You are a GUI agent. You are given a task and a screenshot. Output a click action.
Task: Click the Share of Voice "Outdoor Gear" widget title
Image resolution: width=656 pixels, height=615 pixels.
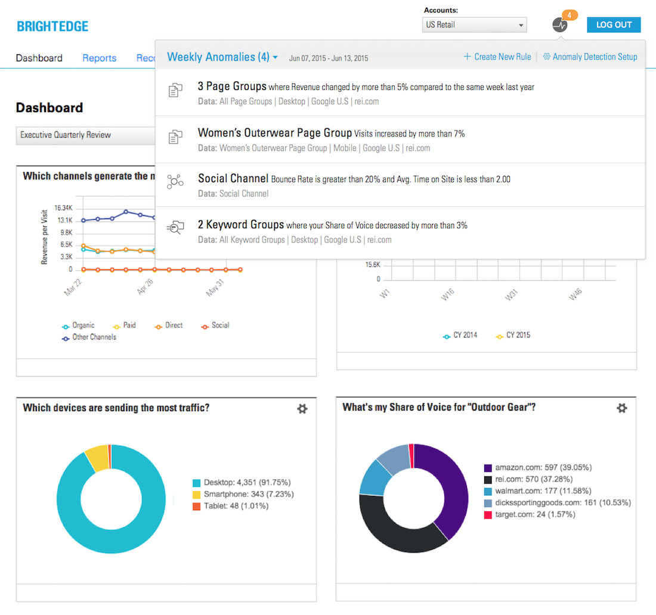[x=439, y=407]
